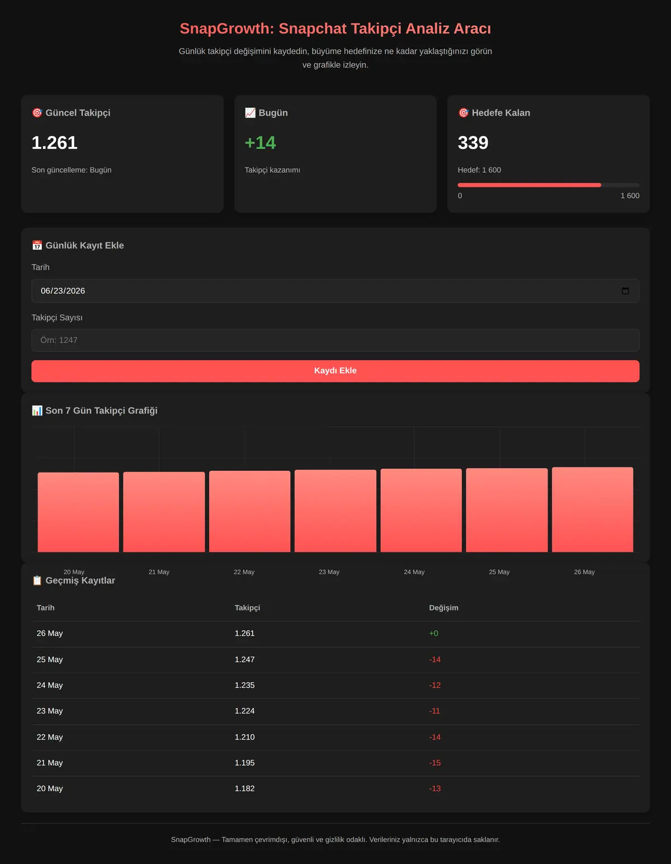Click the Takipçi column header

point(247,608)
